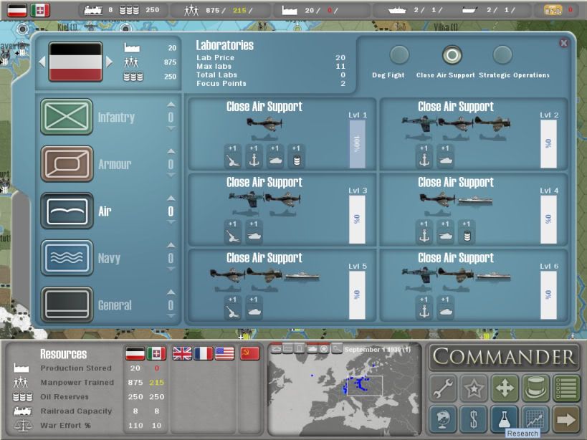
Task: Click the 'Focus Points' label
Action: coord(221,83)
